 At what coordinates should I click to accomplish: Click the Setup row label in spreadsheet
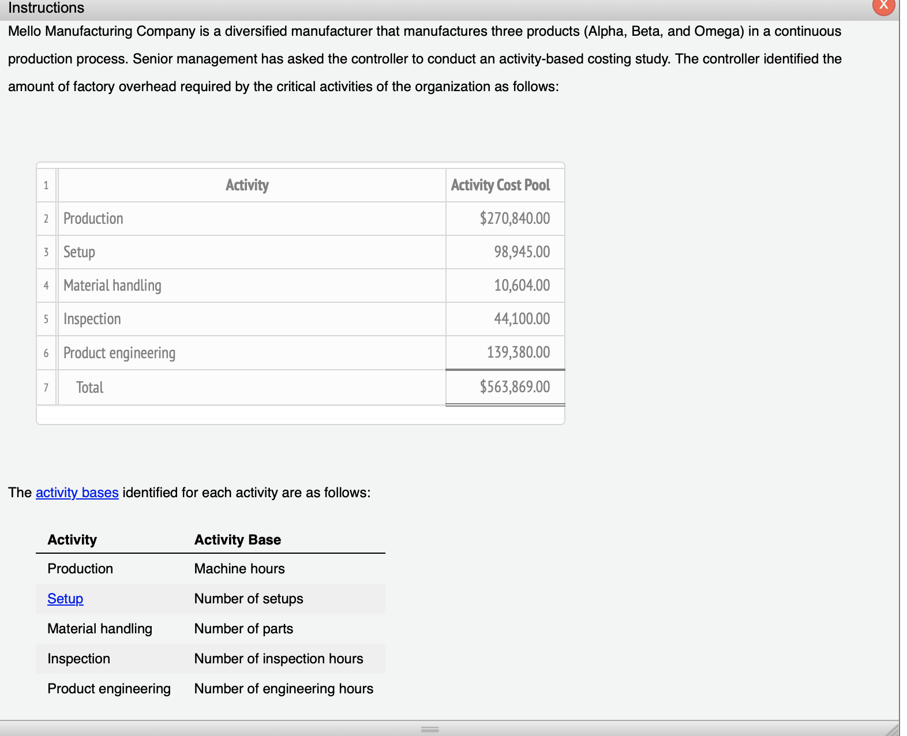tap(79, 252)
